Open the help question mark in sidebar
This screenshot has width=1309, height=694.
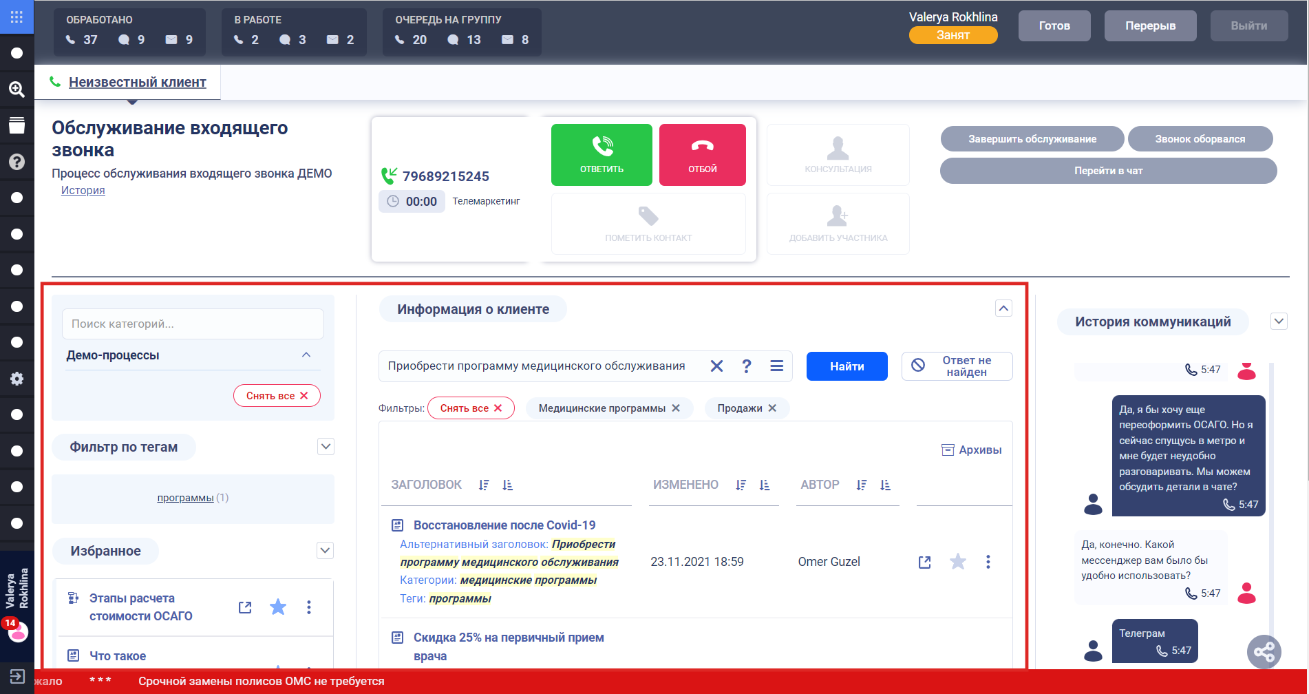[x=17, y=161]
